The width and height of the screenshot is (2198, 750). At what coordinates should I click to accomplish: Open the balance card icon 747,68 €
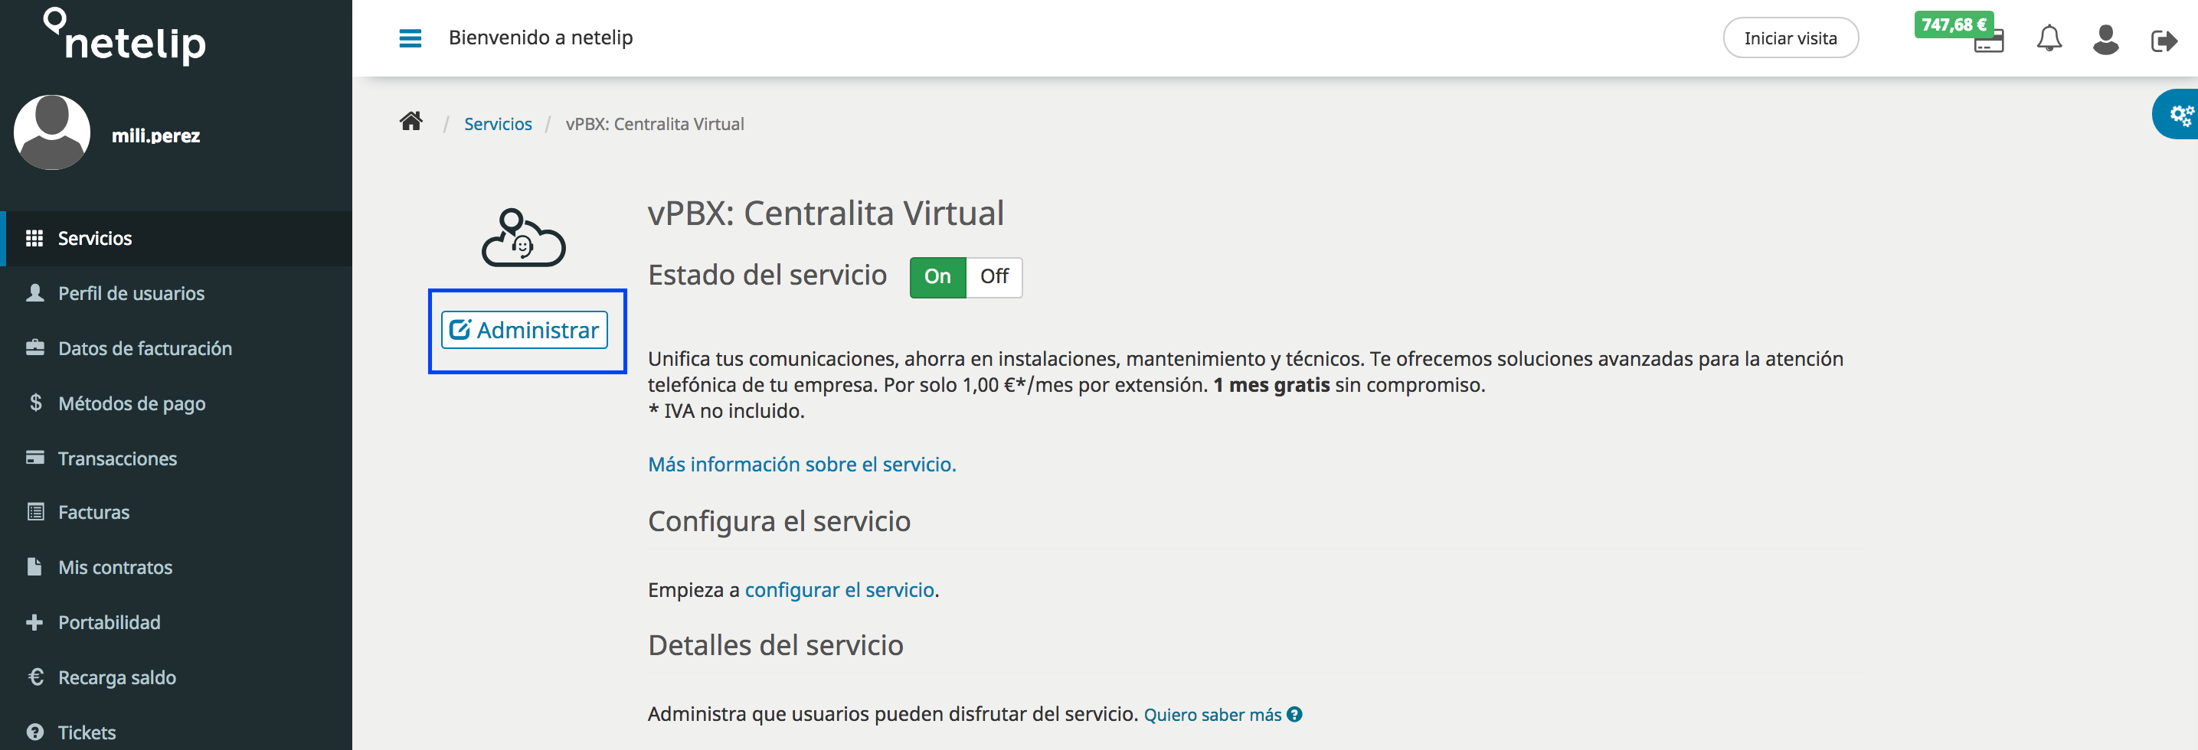pos(1989,42)
